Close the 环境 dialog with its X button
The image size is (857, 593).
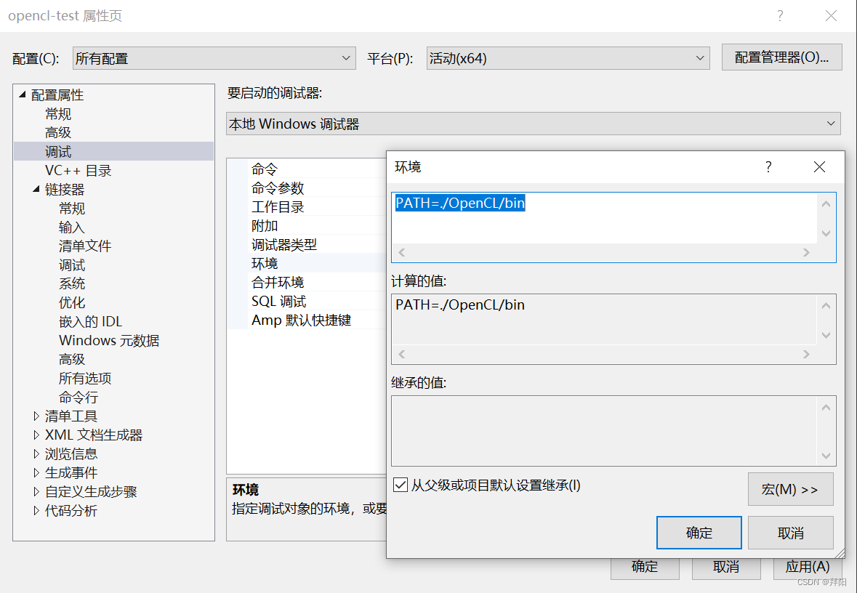coord(819,167)
